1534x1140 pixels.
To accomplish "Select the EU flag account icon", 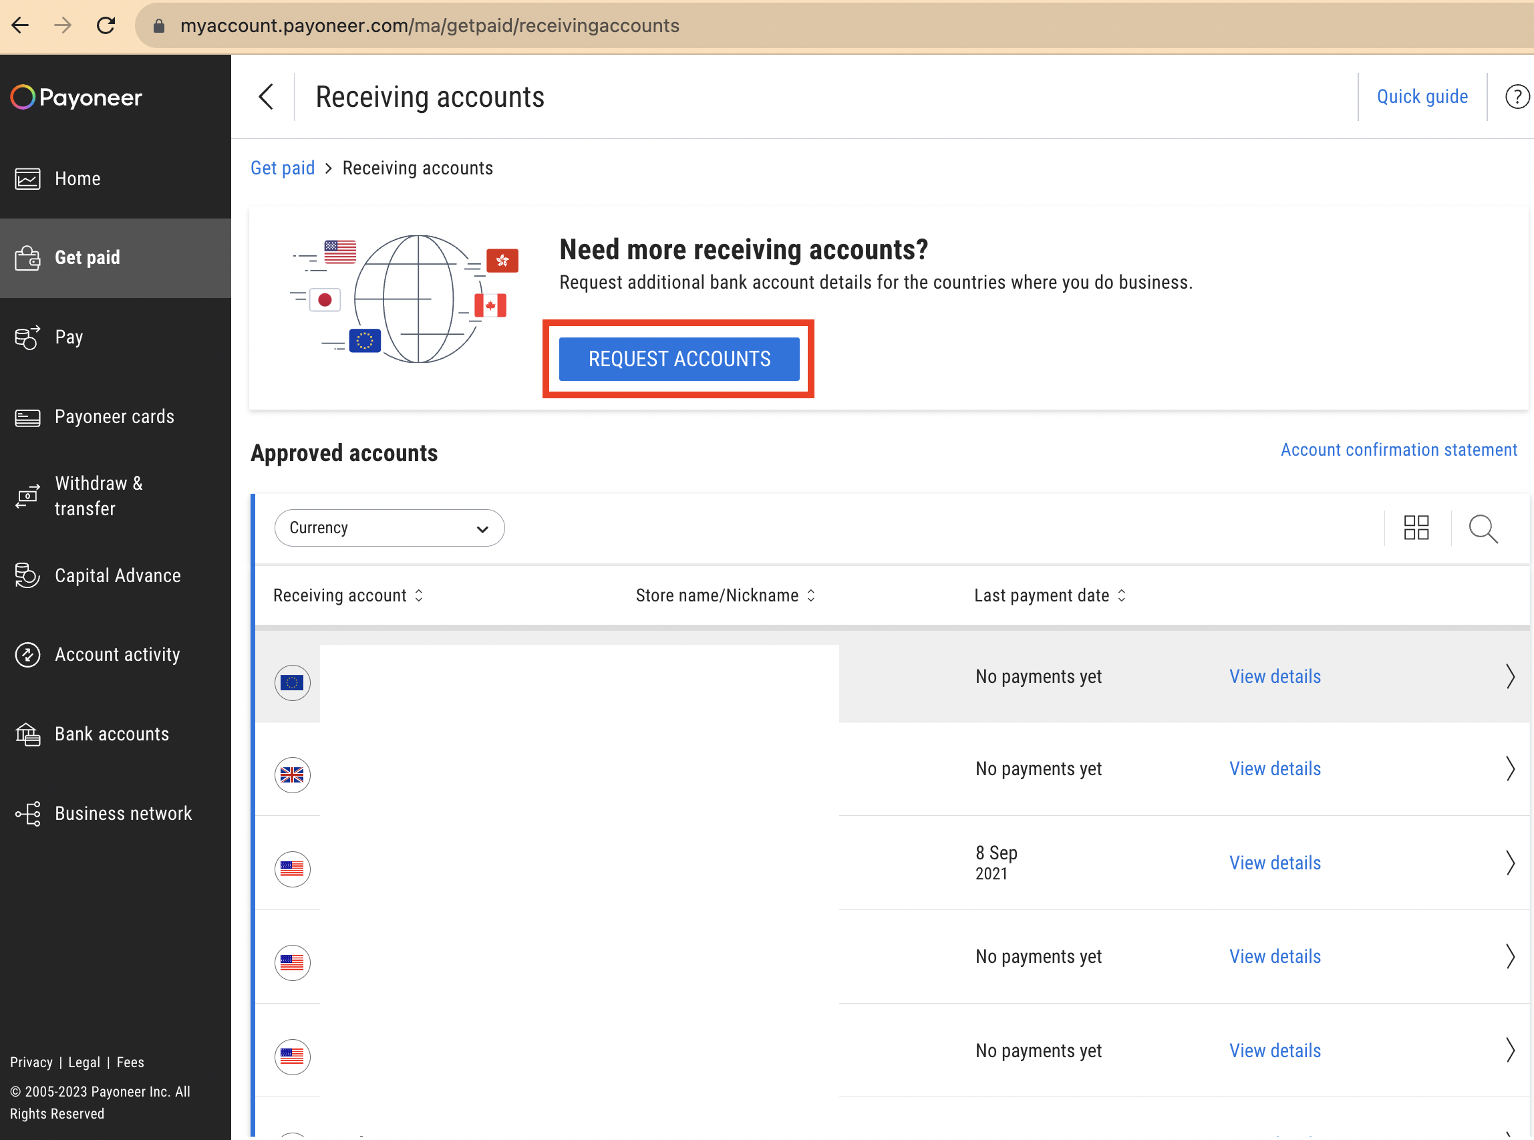I will [x=293, y=682].
